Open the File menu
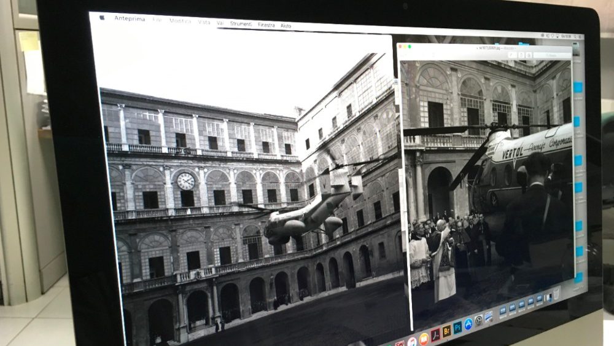 [157, 20]
